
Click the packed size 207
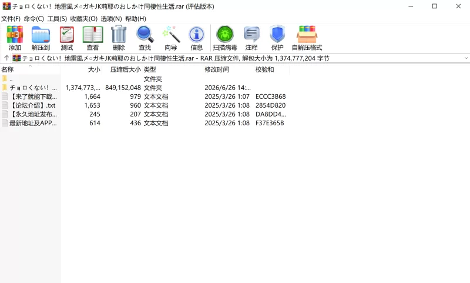[x=135, y=114]
